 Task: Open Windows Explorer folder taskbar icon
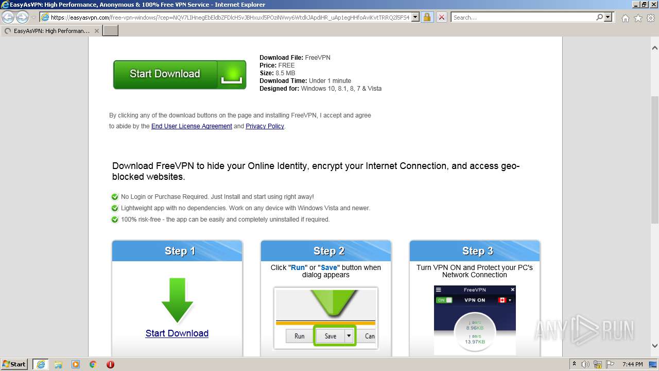[58, 364]
